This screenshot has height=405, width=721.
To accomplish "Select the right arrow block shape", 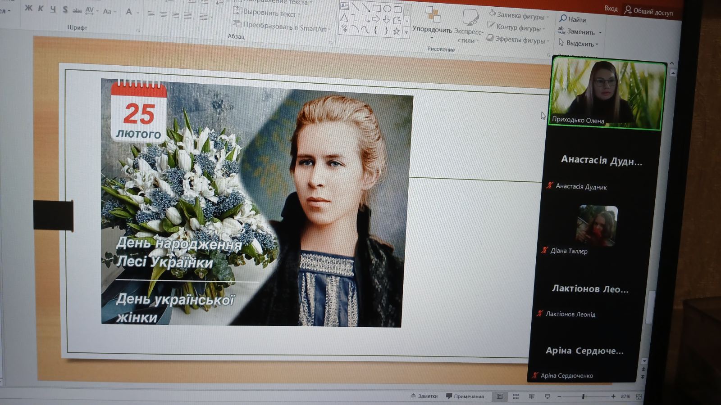I will pyautogui.click(x=376, y=19).
